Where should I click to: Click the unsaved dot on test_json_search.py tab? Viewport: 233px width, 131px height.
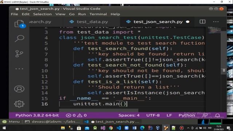(188, 22)
